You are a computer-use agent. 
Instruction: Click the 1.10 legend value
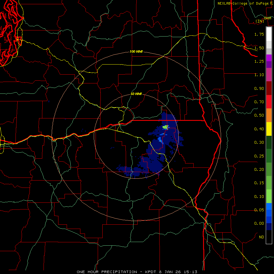pos(259,75)
